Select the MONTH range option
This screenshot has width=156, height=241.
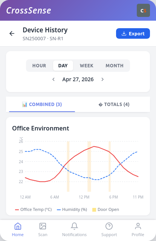pyautogui.click(x=115, y=66)
